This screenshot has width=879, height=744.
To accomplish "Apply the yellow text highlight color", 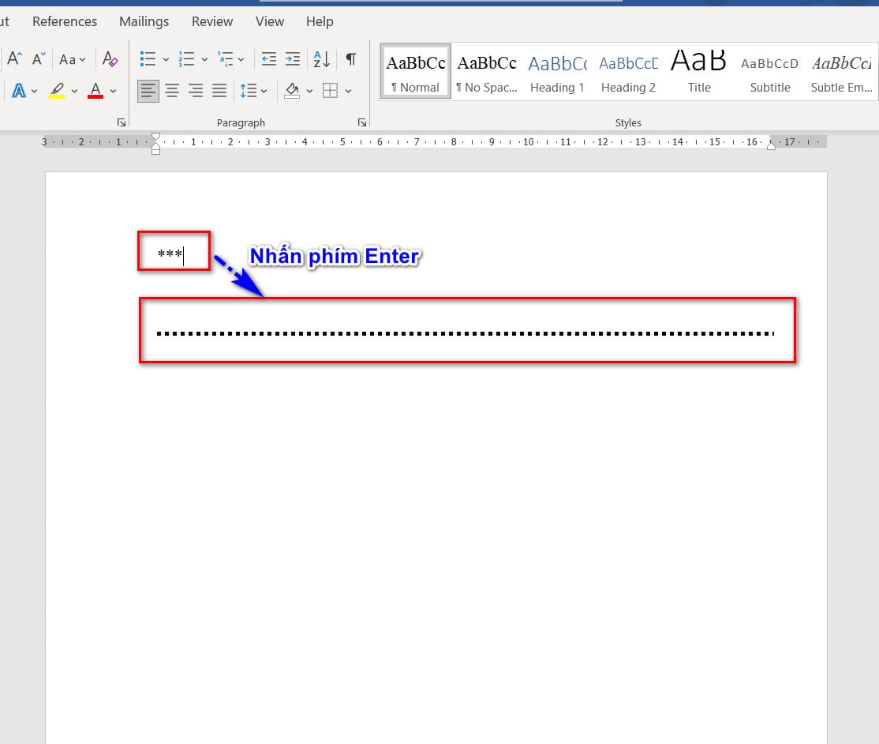I will tap(57, 91).
